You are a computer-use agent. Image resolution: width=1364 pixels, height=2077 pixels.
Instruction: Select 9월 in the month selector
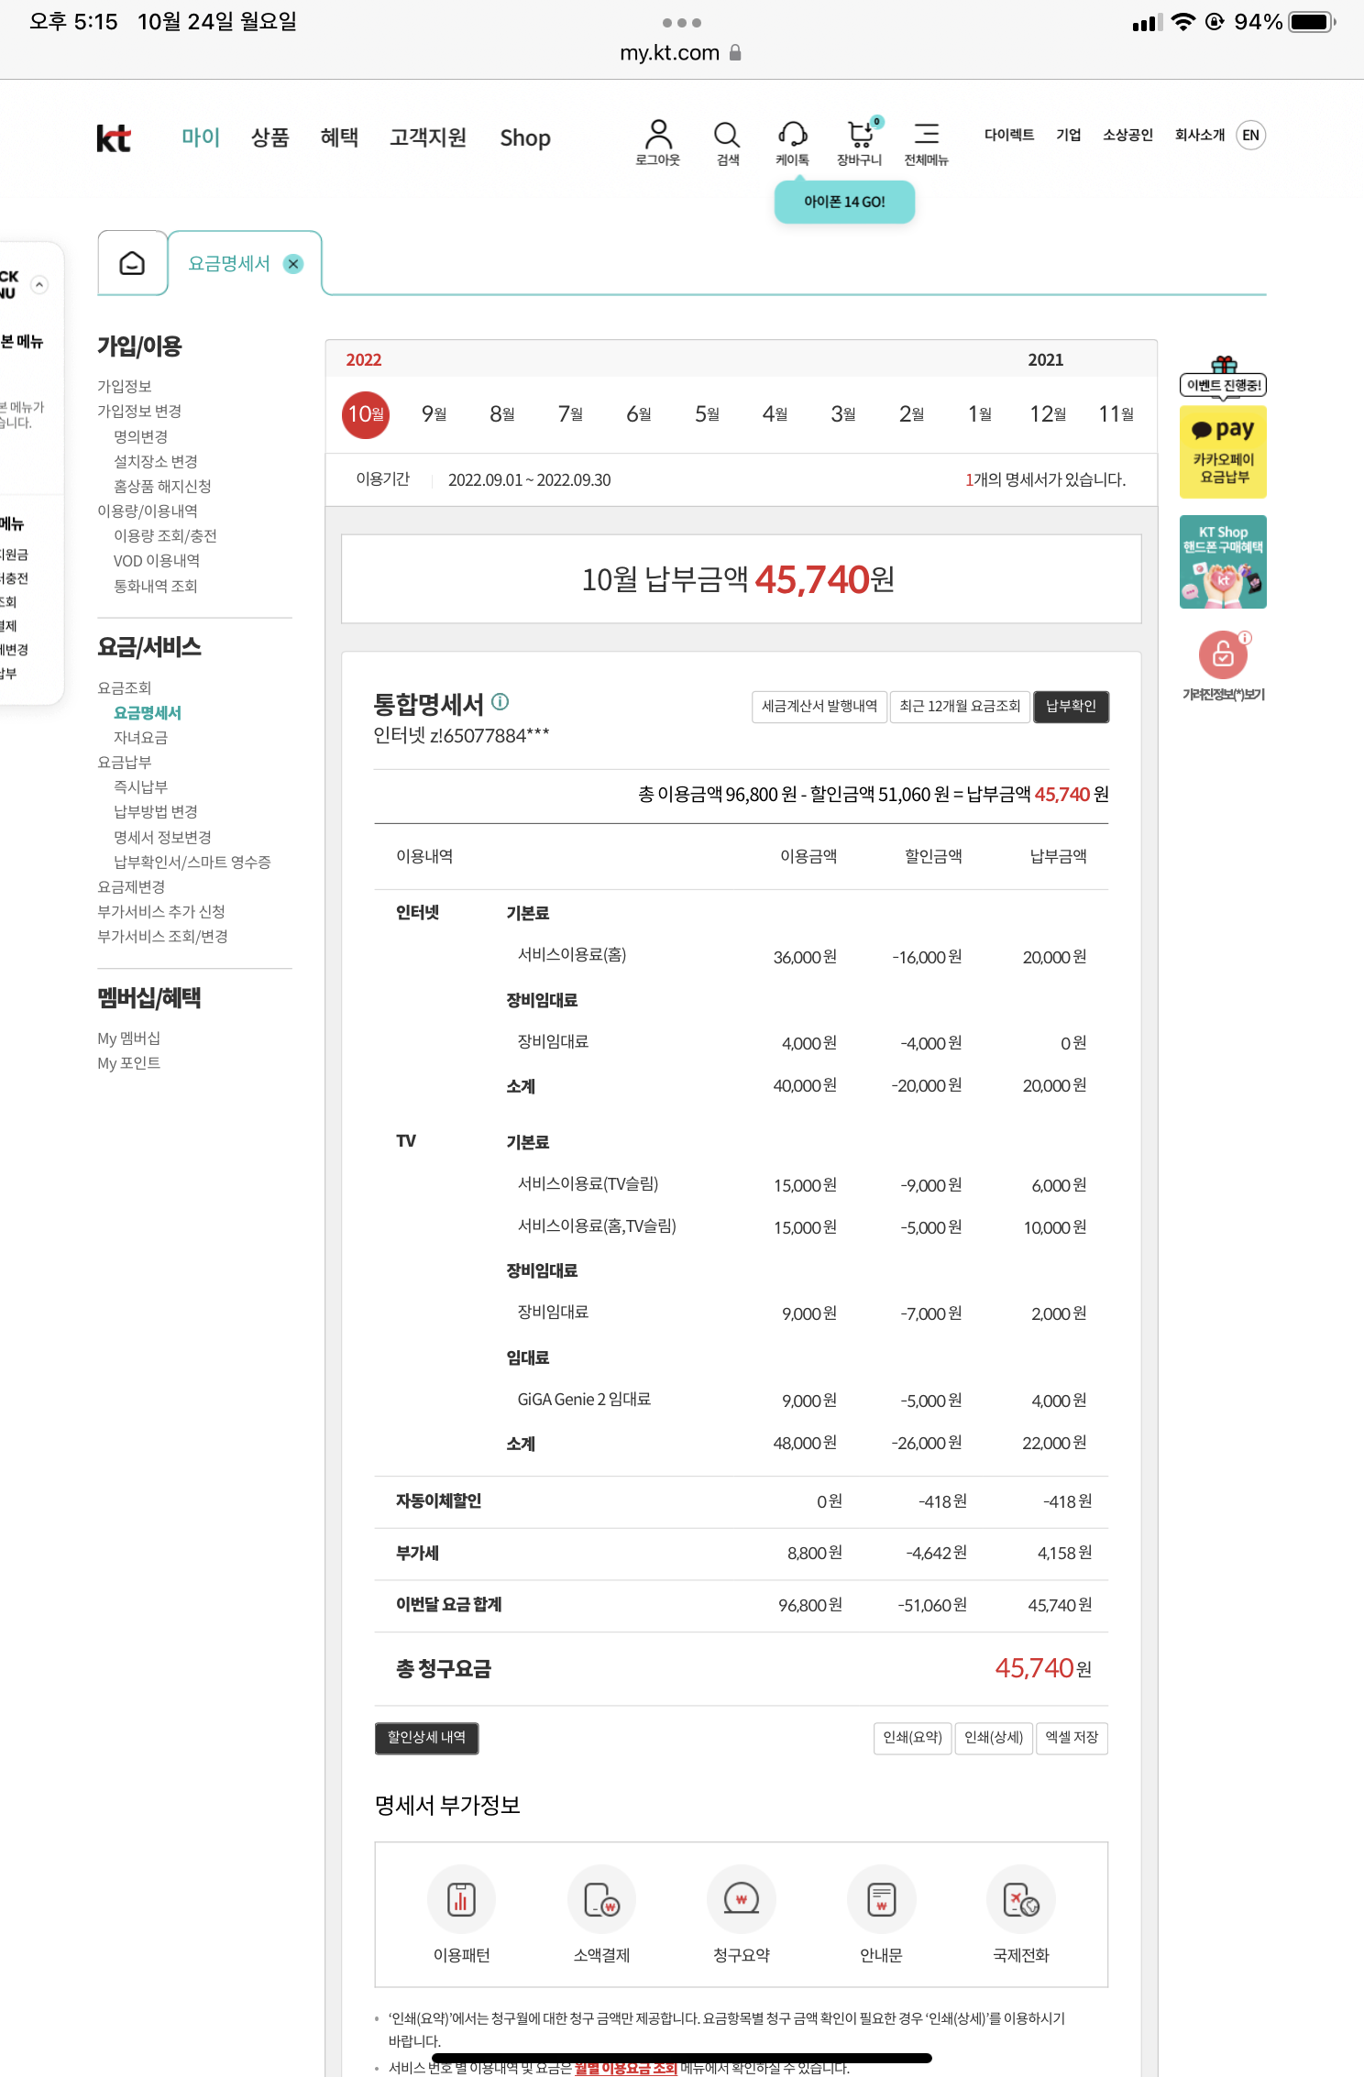434,414
